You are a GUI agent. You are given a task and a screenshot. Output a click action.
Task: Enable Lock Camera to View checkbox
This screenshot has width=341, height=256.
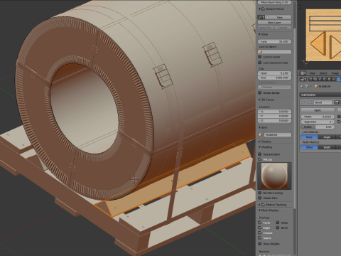coord(260,63)
